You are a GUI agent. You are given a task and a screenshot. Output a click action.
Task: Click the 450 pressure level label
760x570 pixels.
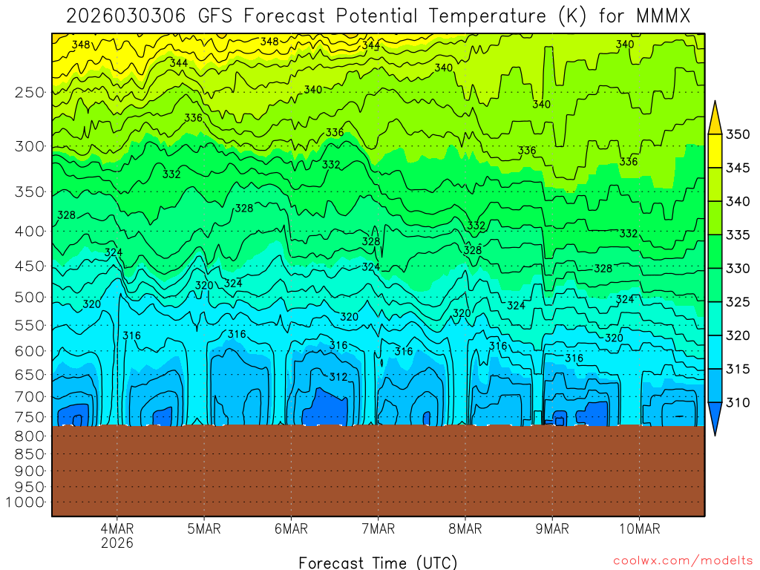(30, 266)
